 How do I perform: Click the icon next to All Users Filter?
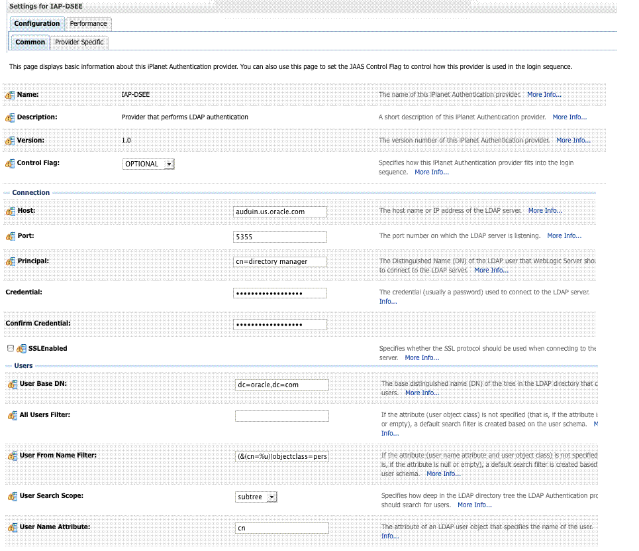tap(12, 414)
